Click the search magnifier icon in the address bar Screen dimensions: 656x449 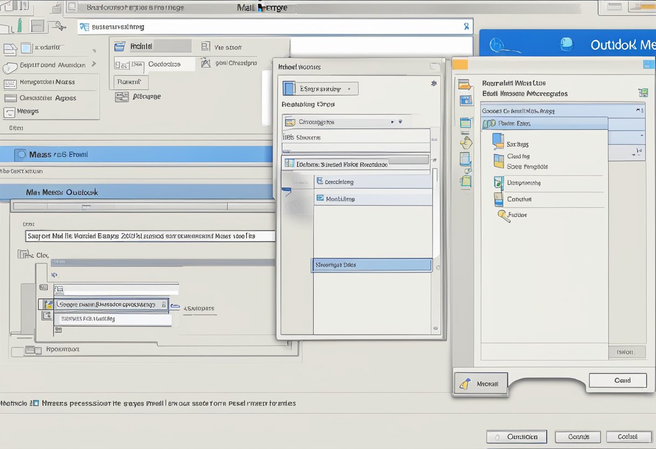(466, 26)
